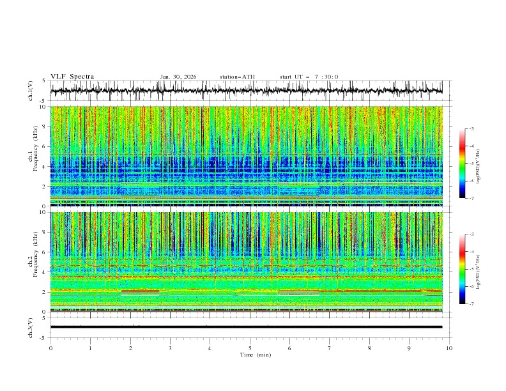Click the "2" kHz tick of ch.2 spectrogram
Image resolution: width=506 pixels, height=391 pixels.
pyautogui.click(x=44, y=292)
